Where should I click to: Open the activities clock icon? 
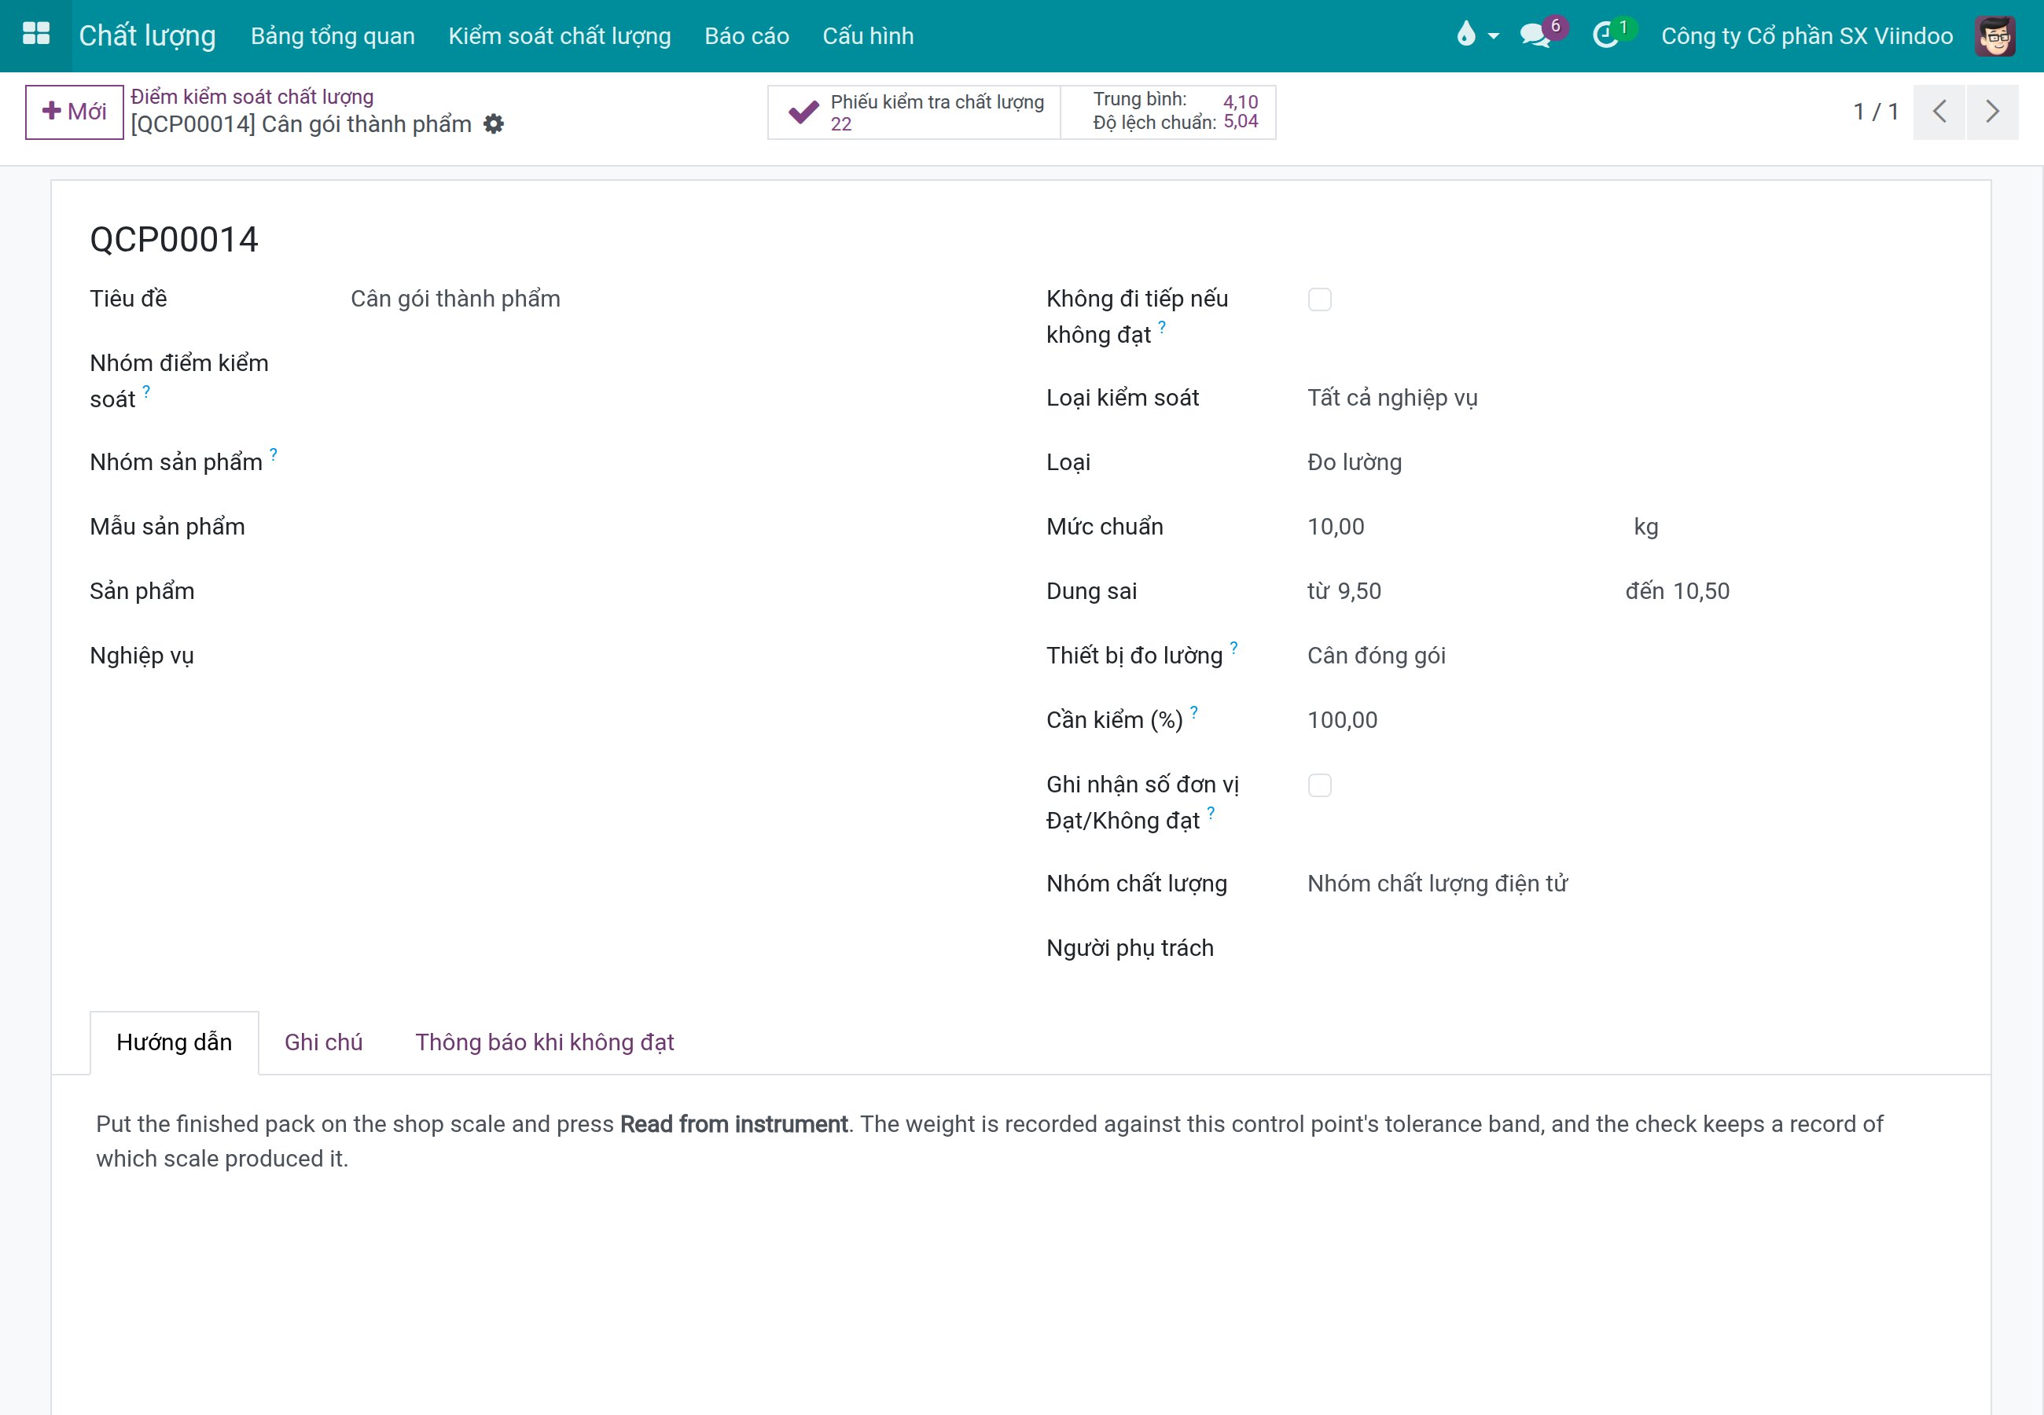tap(1605, 36)
